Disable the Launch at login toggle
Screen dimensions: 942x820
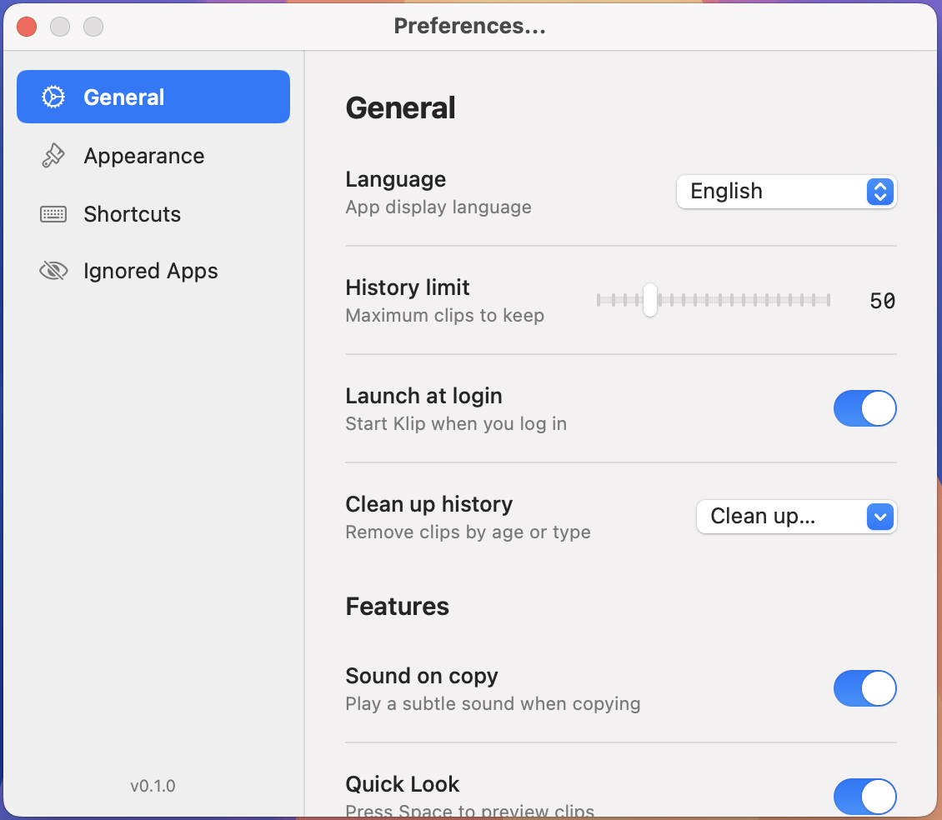tap(864, 409)
